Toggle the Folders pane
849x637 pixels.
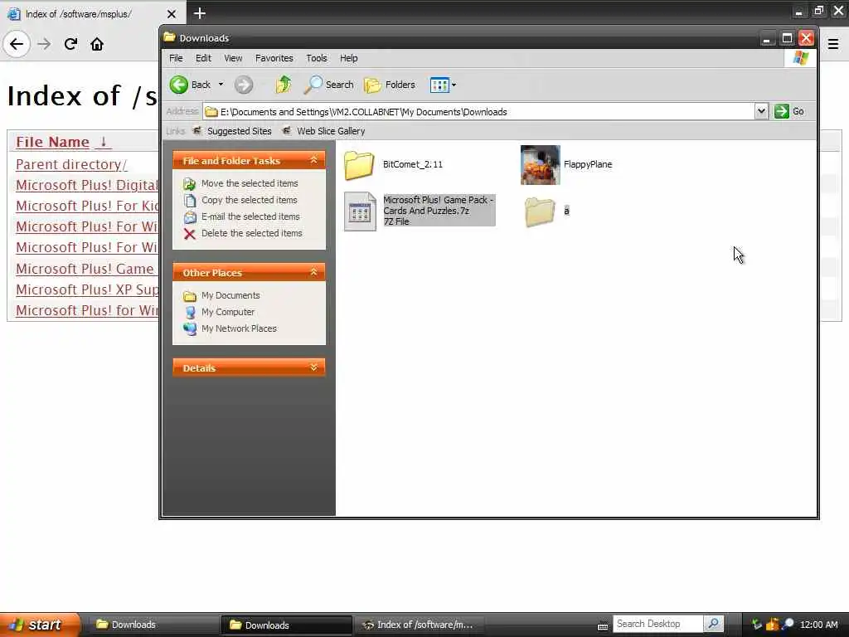coord(390,85)
